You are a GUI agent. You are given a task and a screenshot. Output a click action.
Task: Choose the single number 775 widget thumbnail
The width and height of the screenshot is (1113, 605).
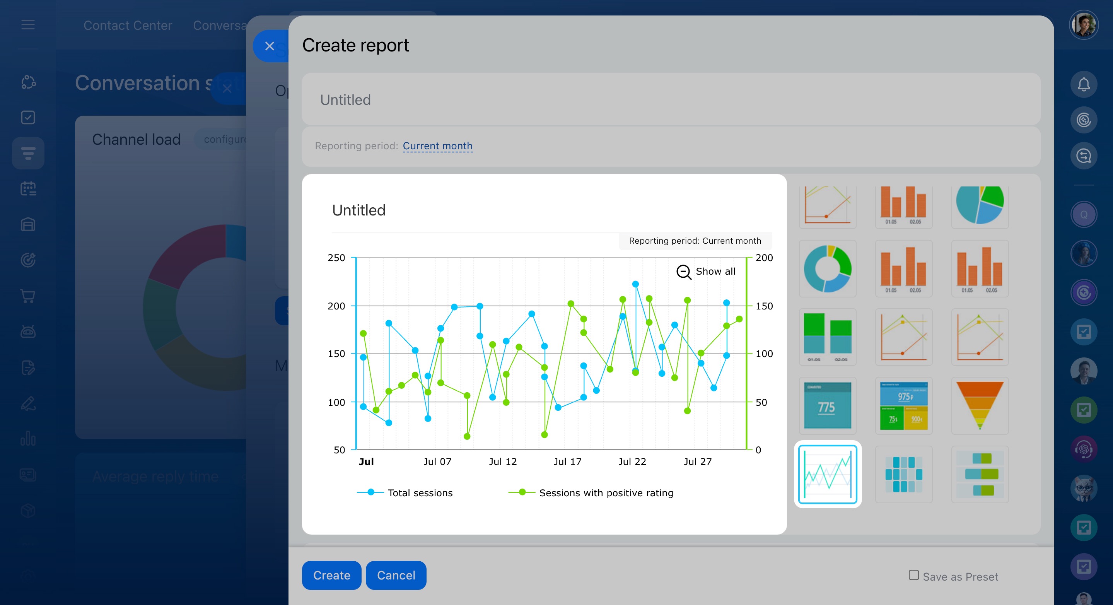click(828, 405)
